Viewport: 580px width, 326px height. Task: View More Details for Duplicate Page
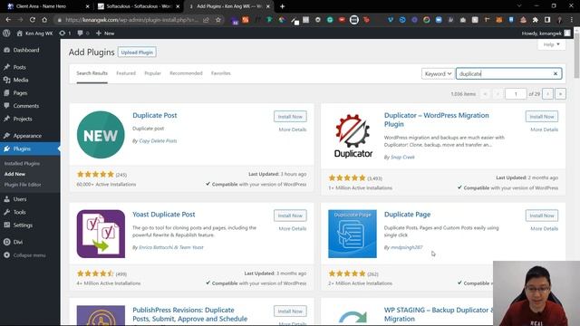coord(544,228)
